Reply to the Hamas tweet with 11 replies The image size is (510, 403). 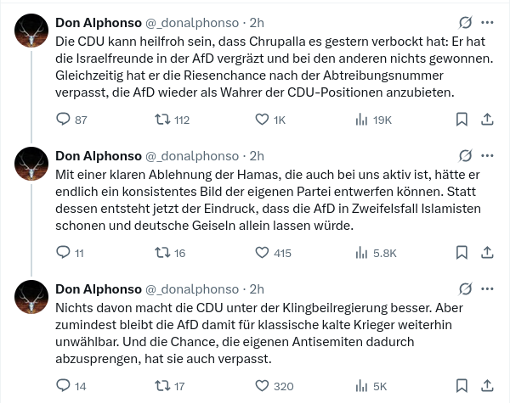[62, 253]
